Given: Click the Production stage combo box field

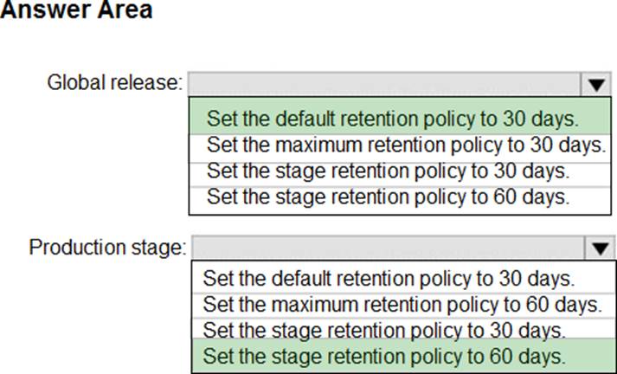Looking at the screenshot, I should click(388, 248).
